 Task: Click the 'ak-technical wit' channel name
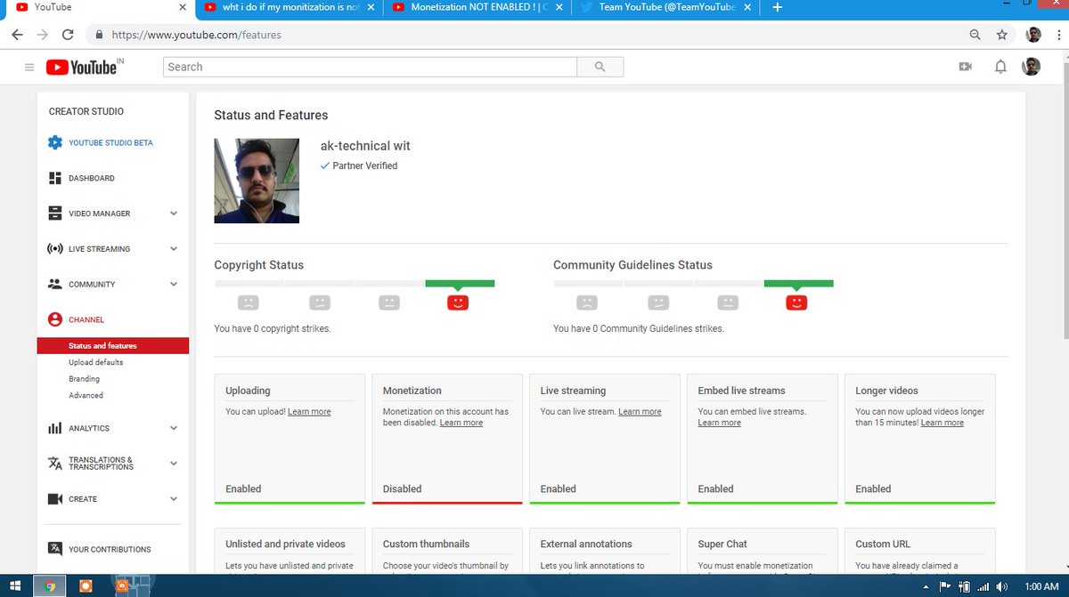365,146
